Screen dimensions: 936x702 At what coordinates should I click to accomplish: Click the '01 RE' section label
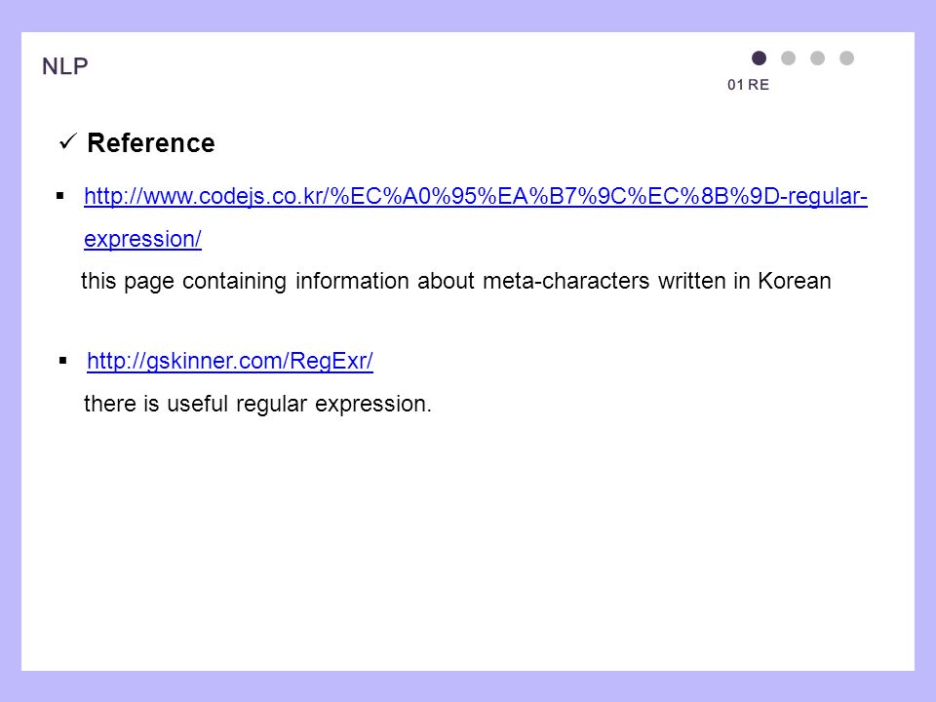748,85
